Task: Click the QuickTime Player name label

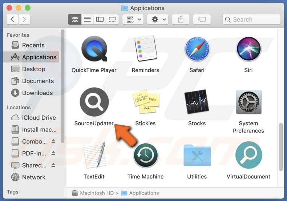Action: point(94,70)
